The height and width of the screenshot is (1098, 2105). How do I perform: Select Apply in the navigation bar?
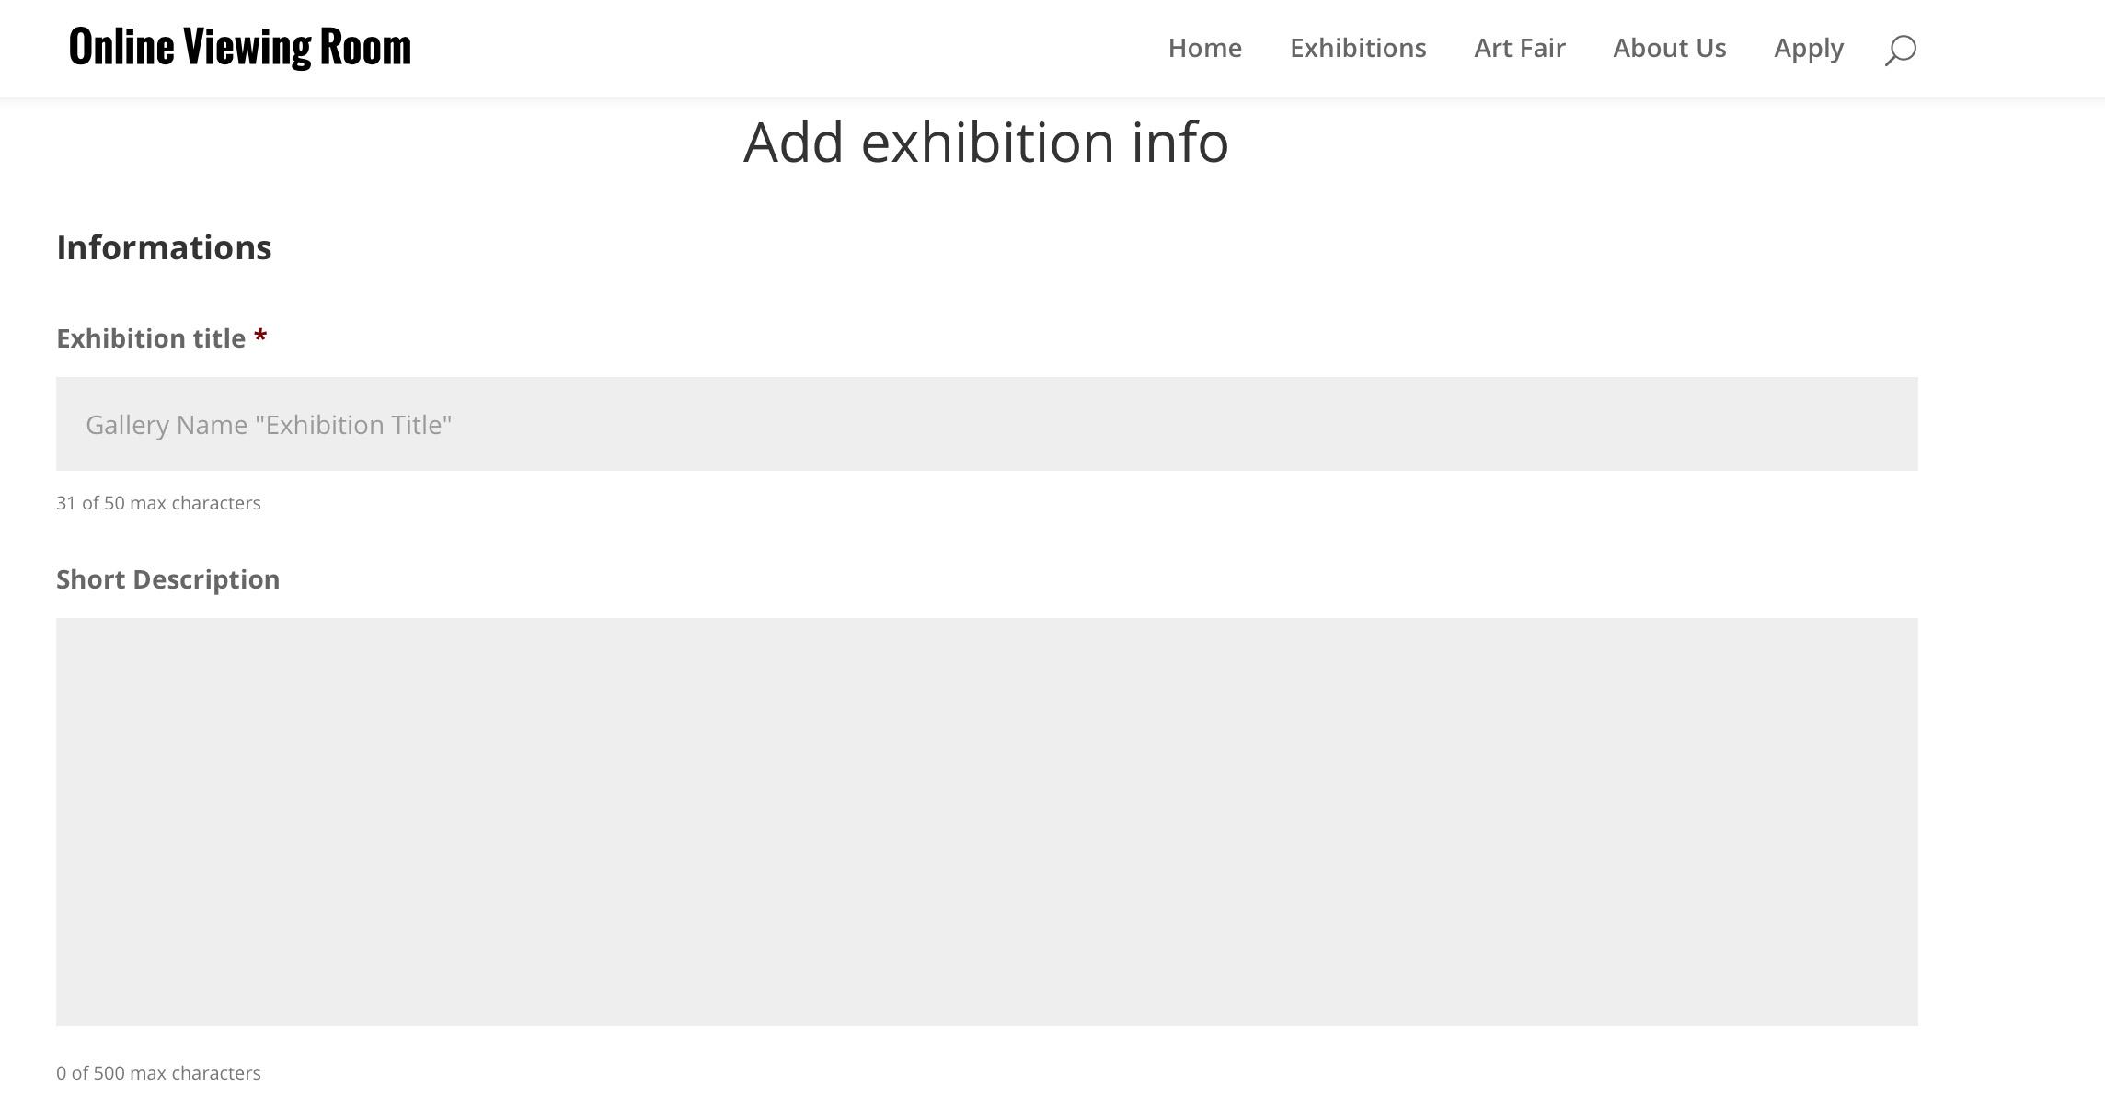tap(1809, 49)
